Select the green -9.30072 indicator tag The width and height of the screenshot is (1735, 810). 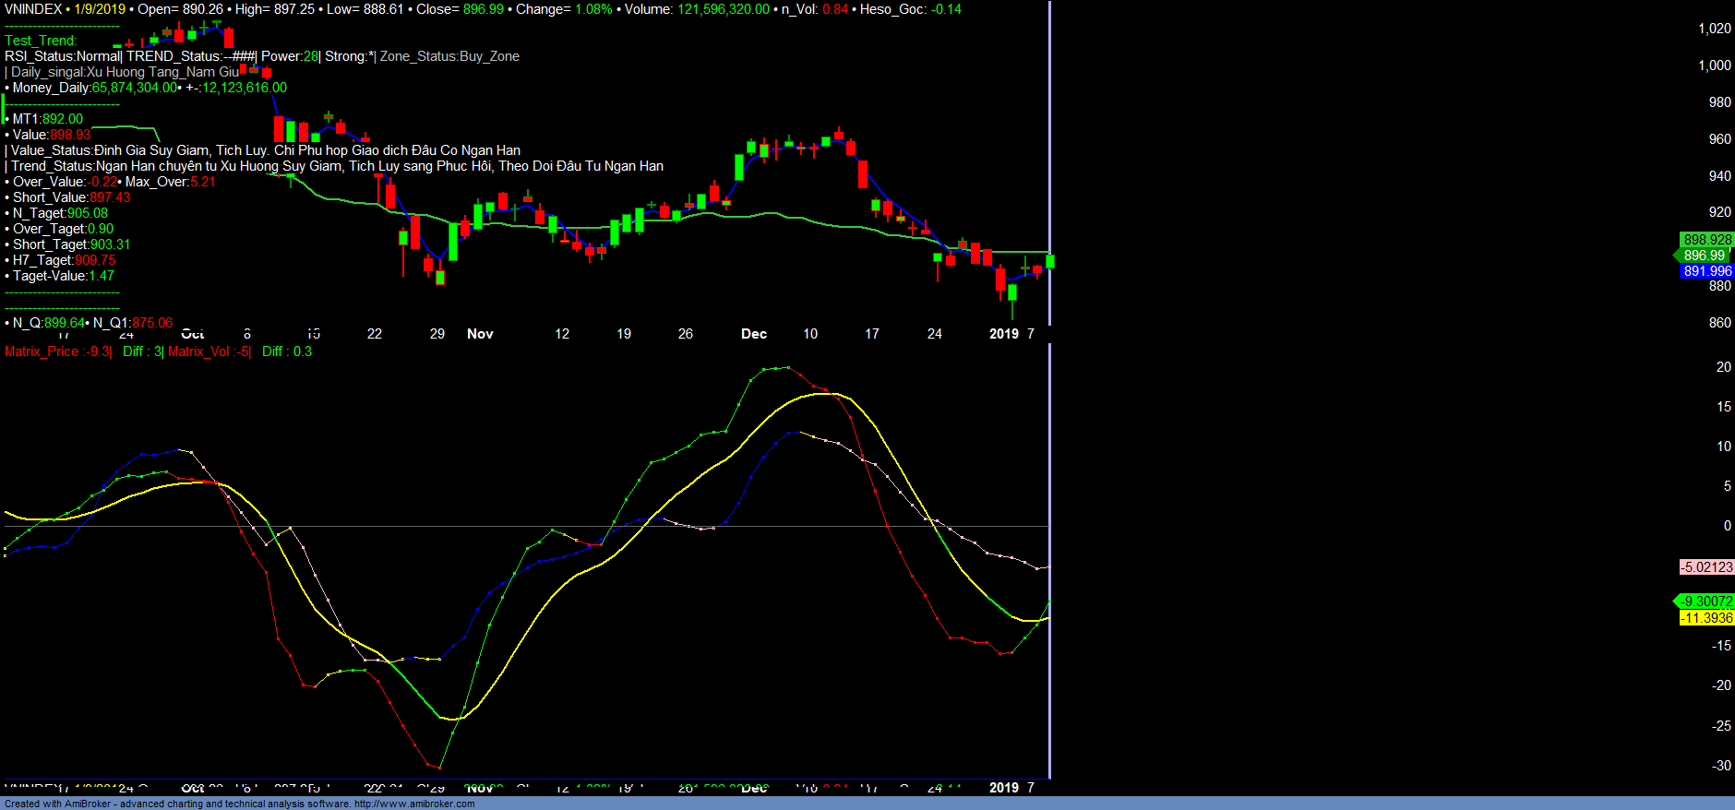[1706, 602]
